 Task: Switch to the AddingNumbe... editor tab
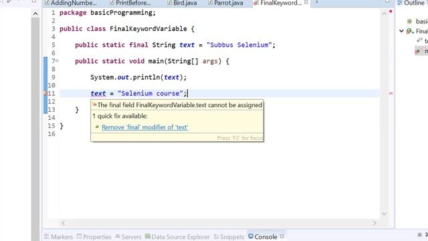tap(71, 3)
